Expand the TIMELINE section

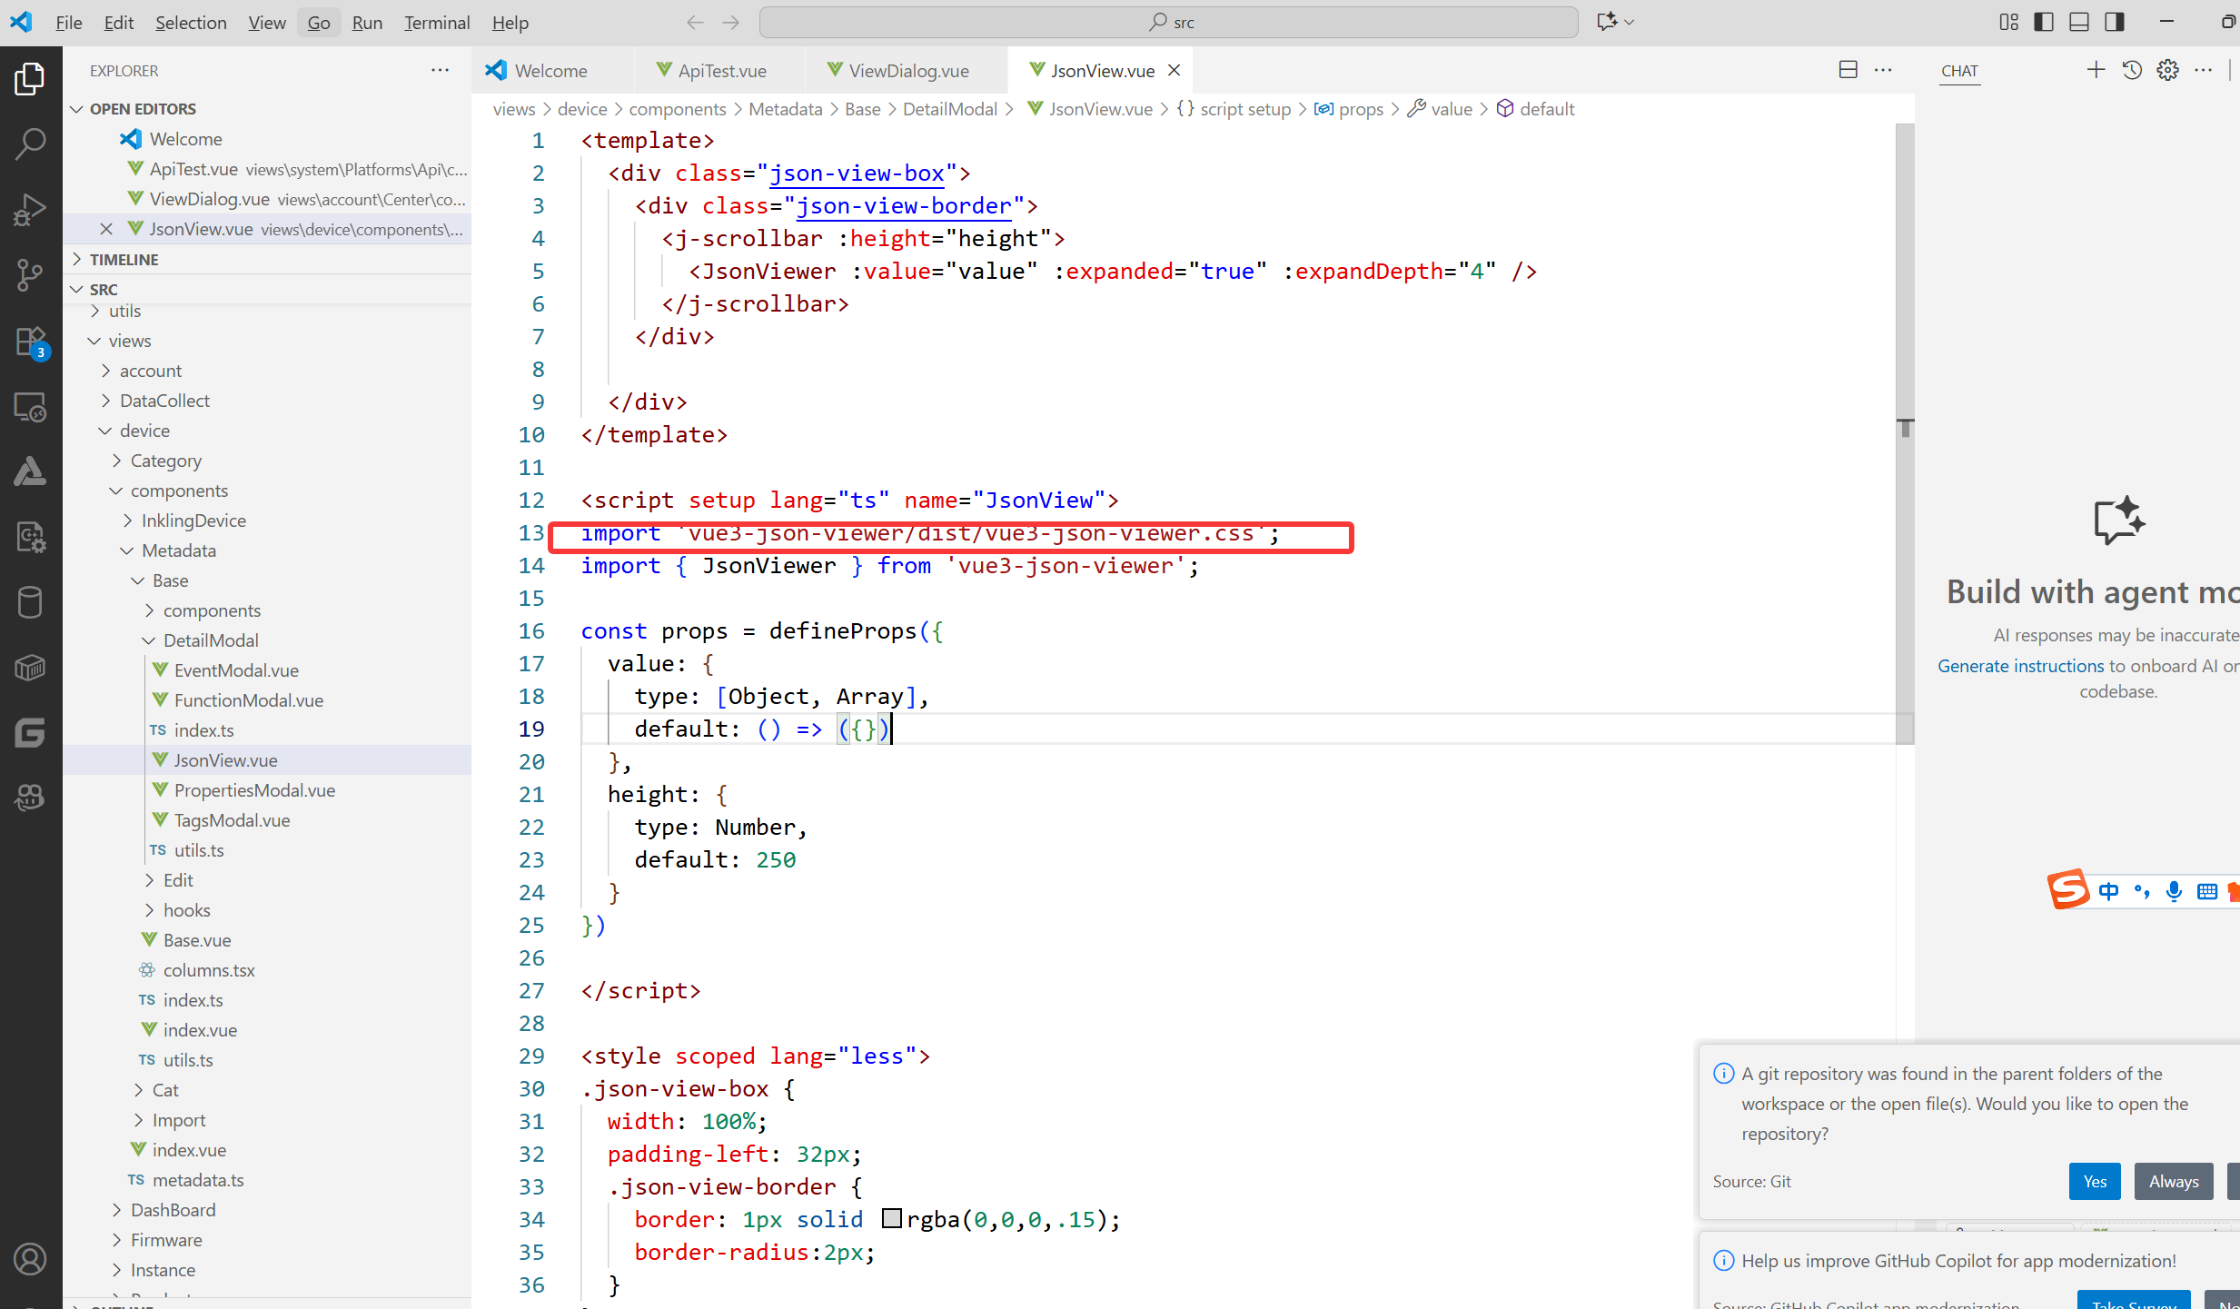[124, 259]
